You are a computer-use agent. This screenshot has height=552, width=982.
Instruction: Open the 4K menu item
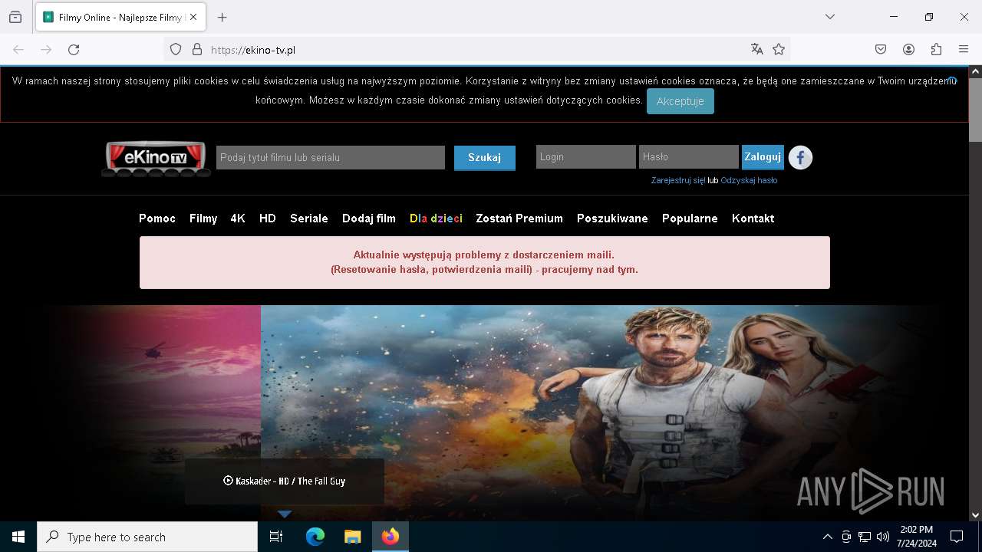point(238,219)
